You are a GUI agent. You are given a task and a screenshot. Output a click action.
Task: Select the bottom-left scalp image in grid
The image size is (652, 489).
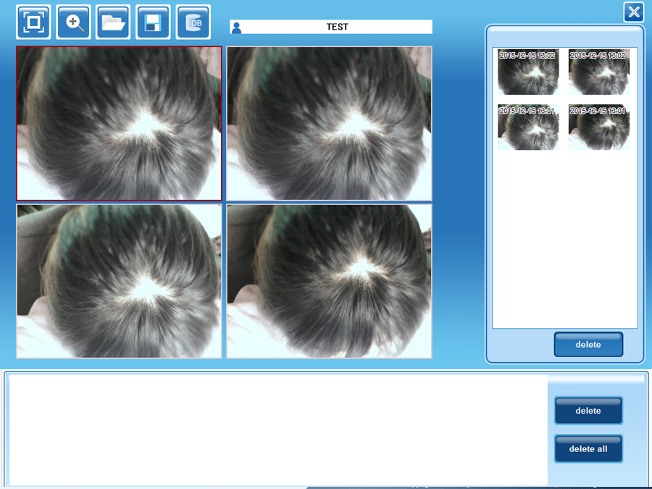(120, 281)
